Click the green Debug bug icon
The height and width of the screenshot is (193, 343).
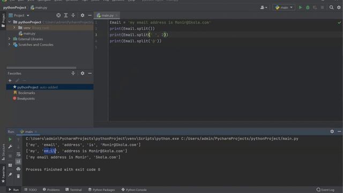pos(308,8)
